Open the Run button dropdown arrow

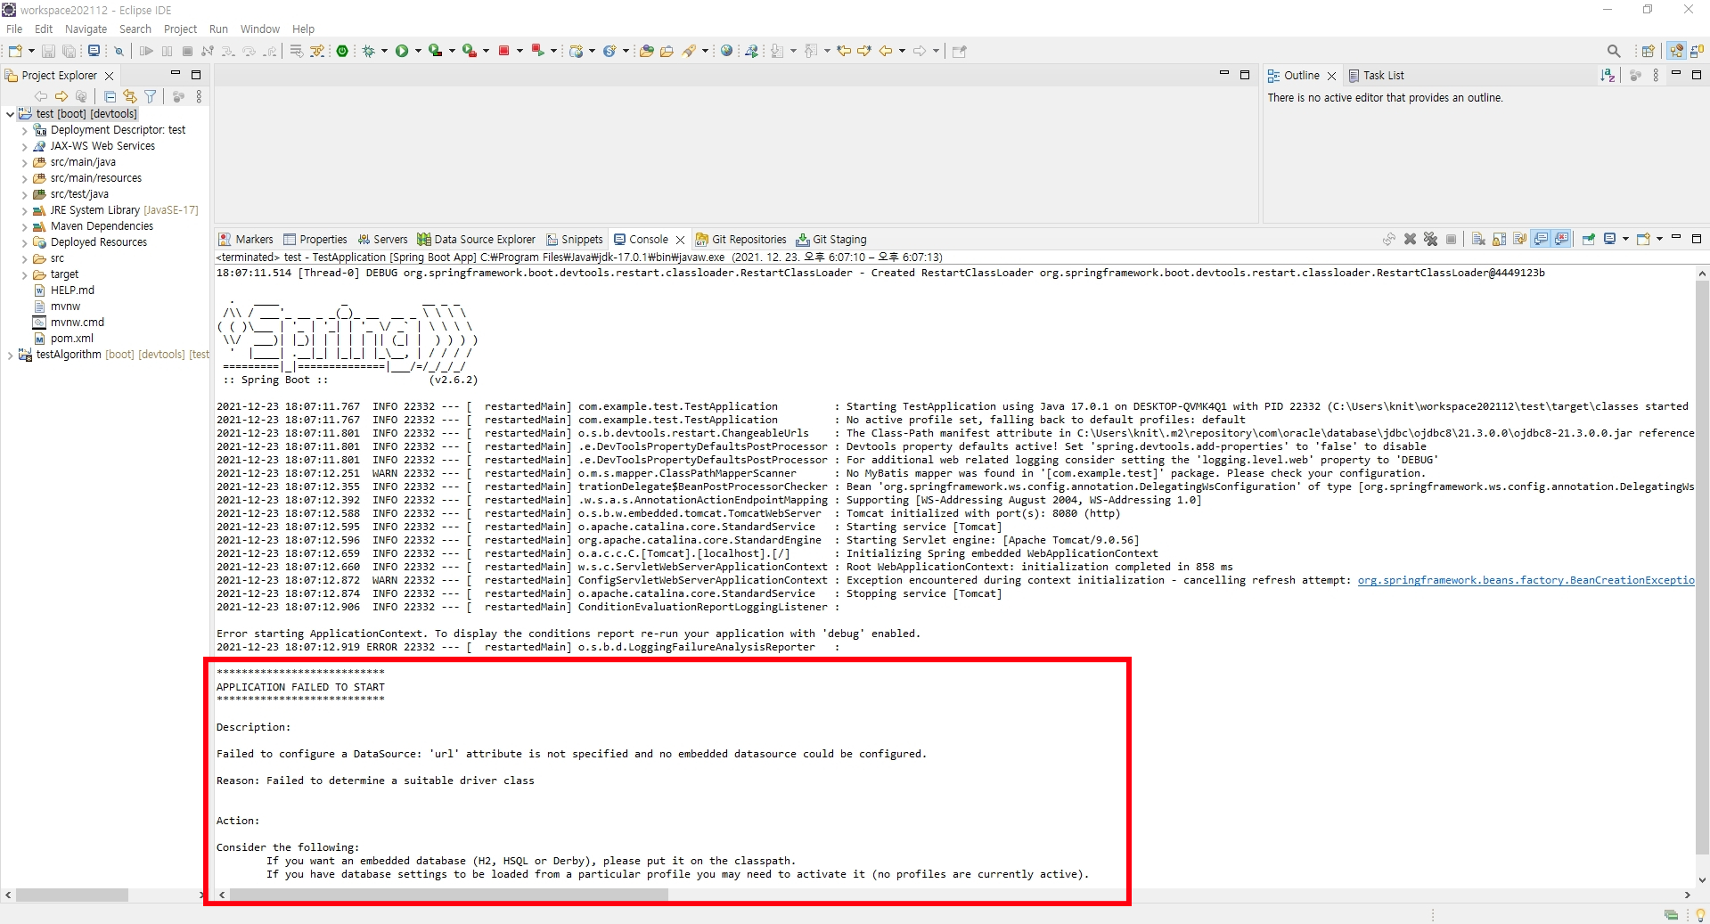tap(418, 51)
